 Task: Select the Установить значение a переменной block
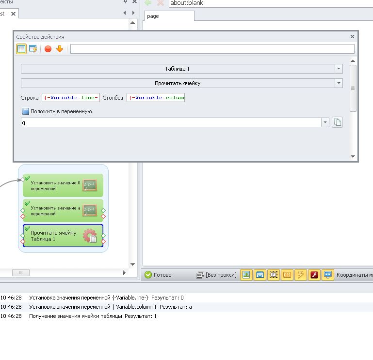tap(63, 210)
